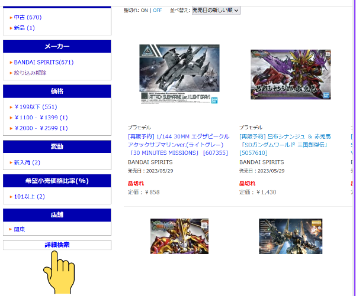Open blue-gold Gundam kit thumbnail in second row
Image resolution: width=356 pixels, height=296 pixels.
coord(291,236)
